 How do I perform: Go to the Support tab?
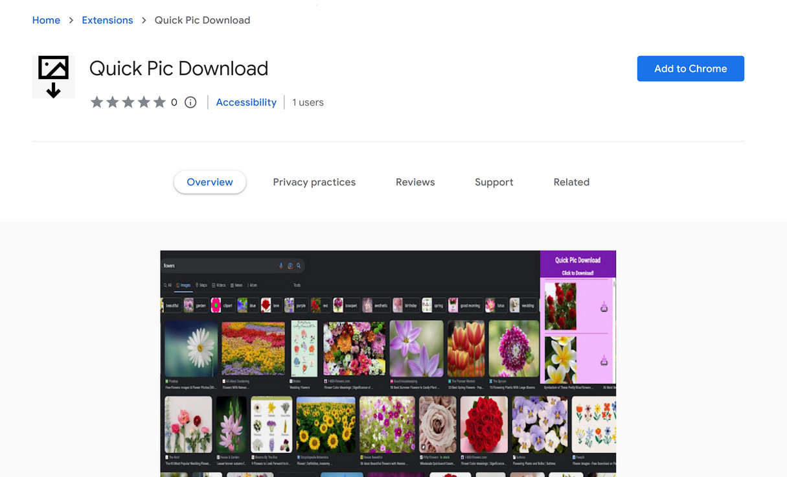(494, 182)
